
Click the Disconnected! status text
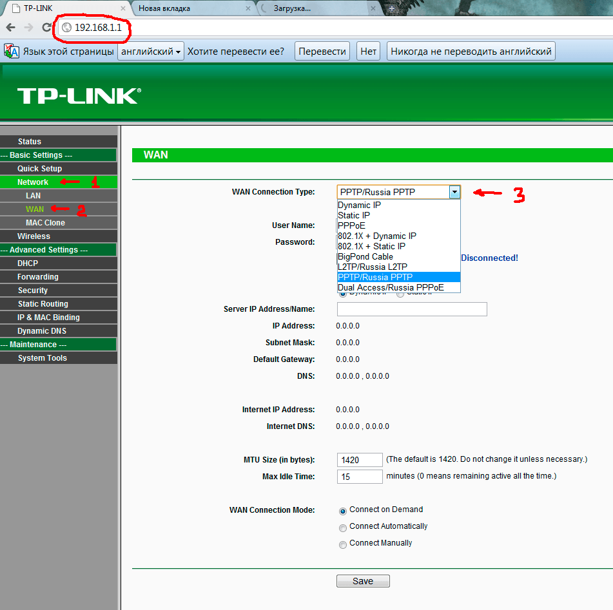[489, 258]
